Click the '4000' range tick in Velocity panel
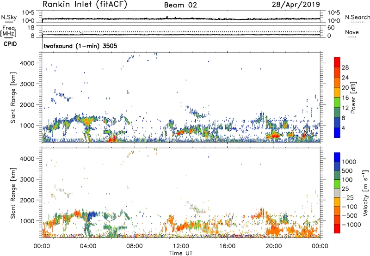The height and width of the screenshot is (256, 370). 27,158
